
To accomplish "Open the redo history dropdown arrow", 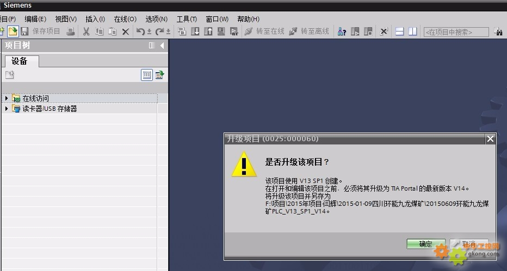I will [x=168, y=31].
